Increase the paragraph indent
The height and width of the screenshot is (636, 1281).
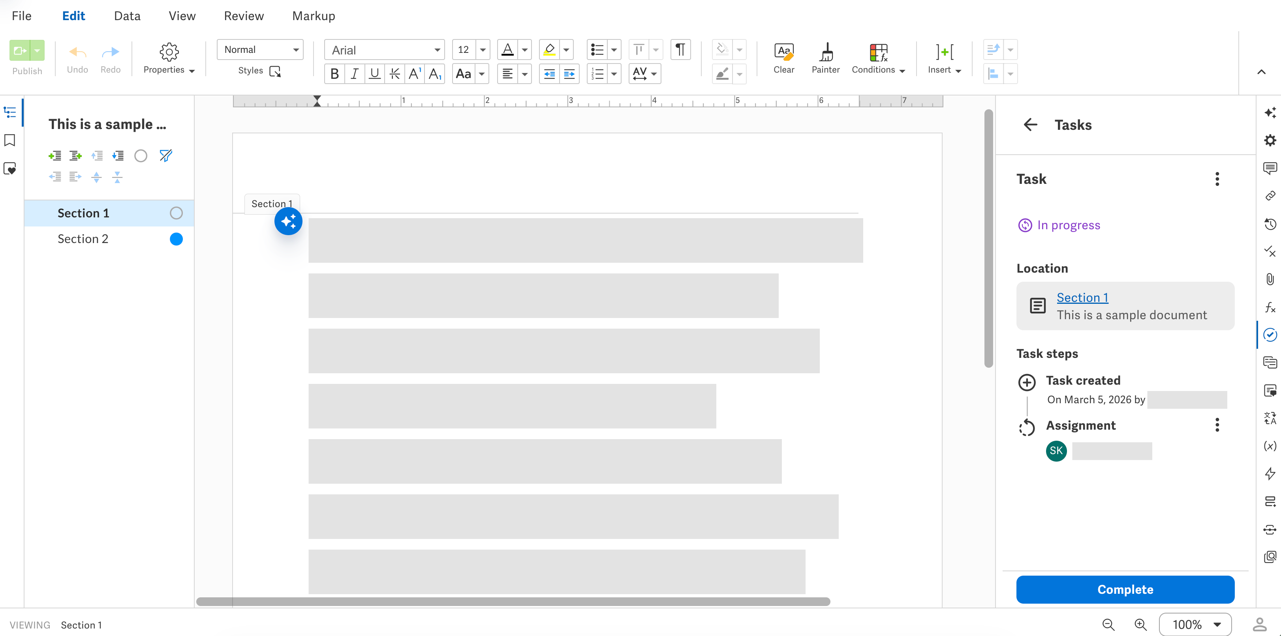569,74
